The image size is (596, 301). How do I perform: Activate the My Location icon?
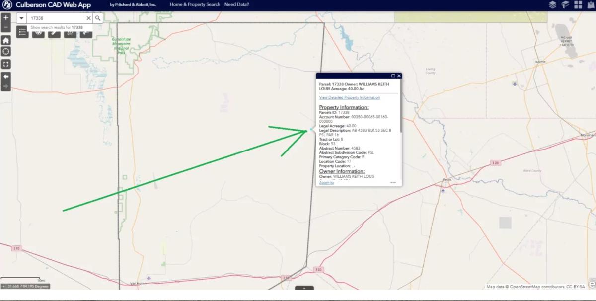(x=6, y=51)
